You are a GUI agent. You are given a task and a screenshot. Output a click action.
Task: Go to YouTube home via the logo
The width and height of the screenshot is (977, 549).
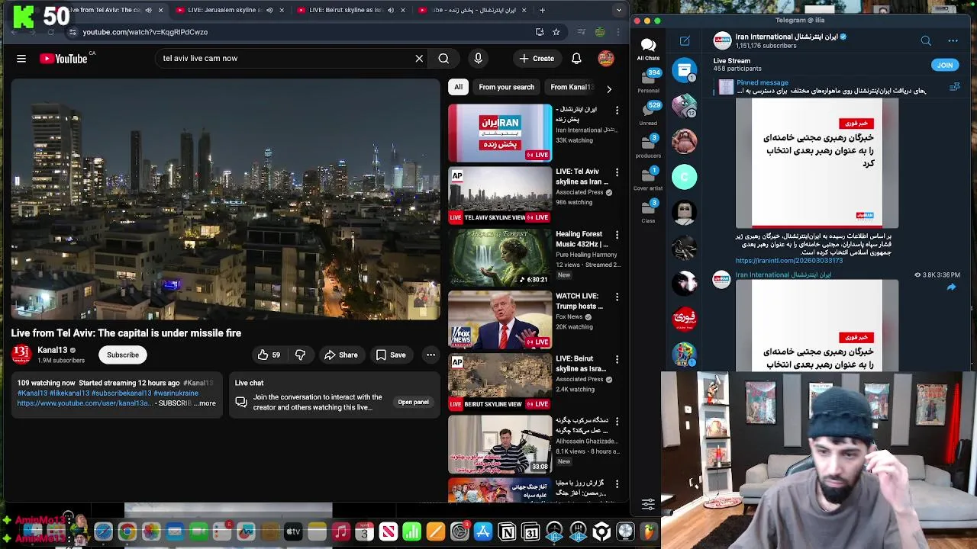[x=63, y=59]
